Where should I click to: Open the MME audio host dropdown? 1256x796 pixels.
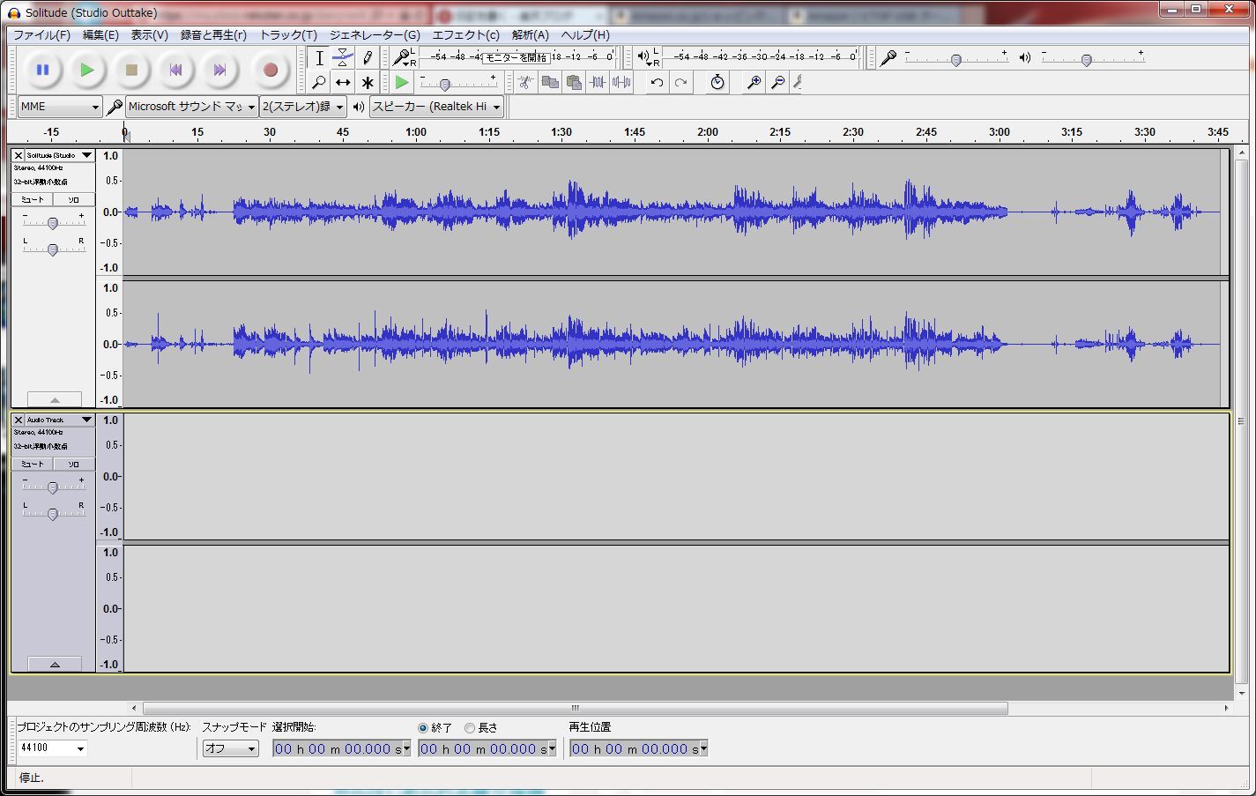(60, 107)
